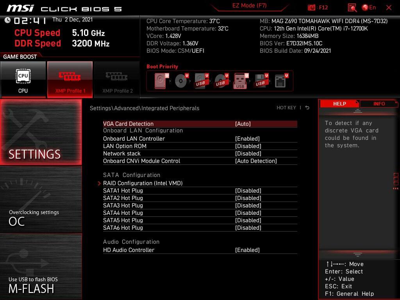400x300 pixels.
Task: Expand RAID Configuration (Intel VMD) submenu
Action: 143,183
